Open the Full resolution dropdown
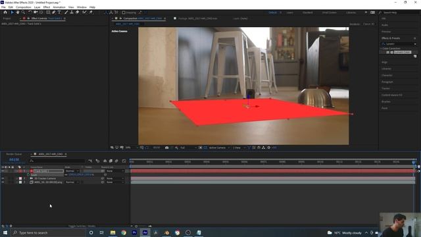The width and height of the screenshot is (421, 237). [188, 147]
